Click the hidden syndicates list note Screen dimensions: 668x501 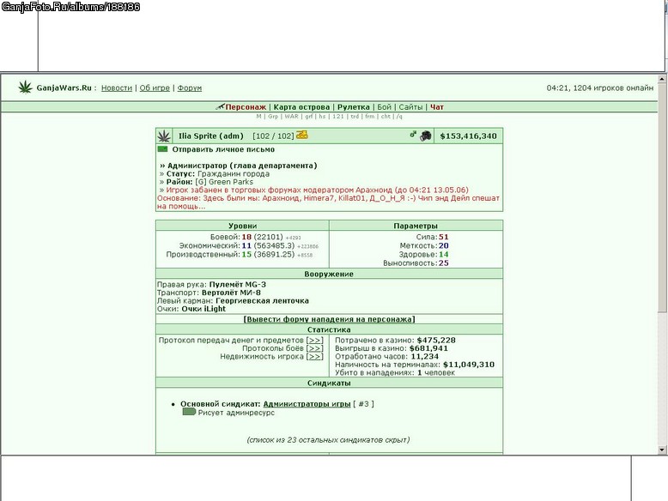(x=328, y=440)
